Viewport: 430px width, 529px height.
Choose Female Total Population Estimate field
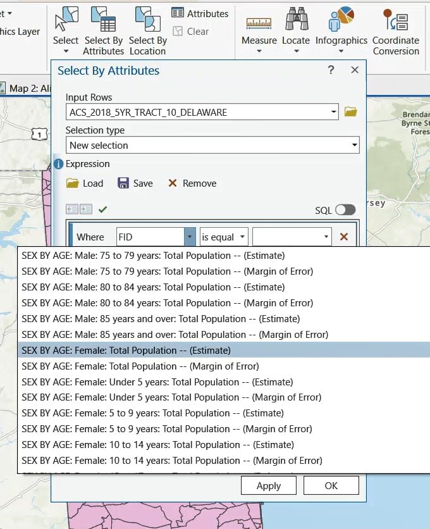pos(224,350)
